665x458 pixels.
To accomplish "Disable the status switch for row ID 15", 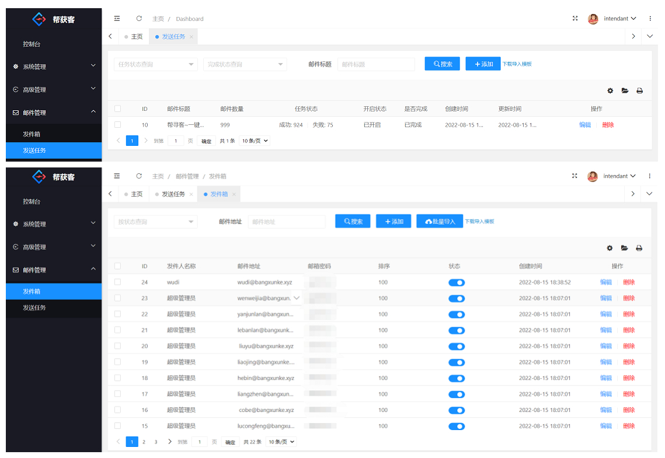I will pyautogui.click(x=457, y=426).
